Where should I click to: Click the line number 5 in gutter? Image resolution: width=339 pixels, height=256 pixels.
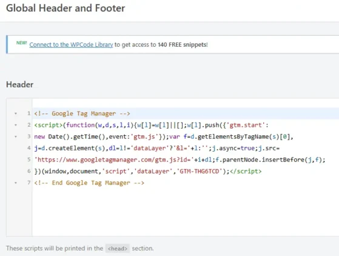[x=29, y=160]
